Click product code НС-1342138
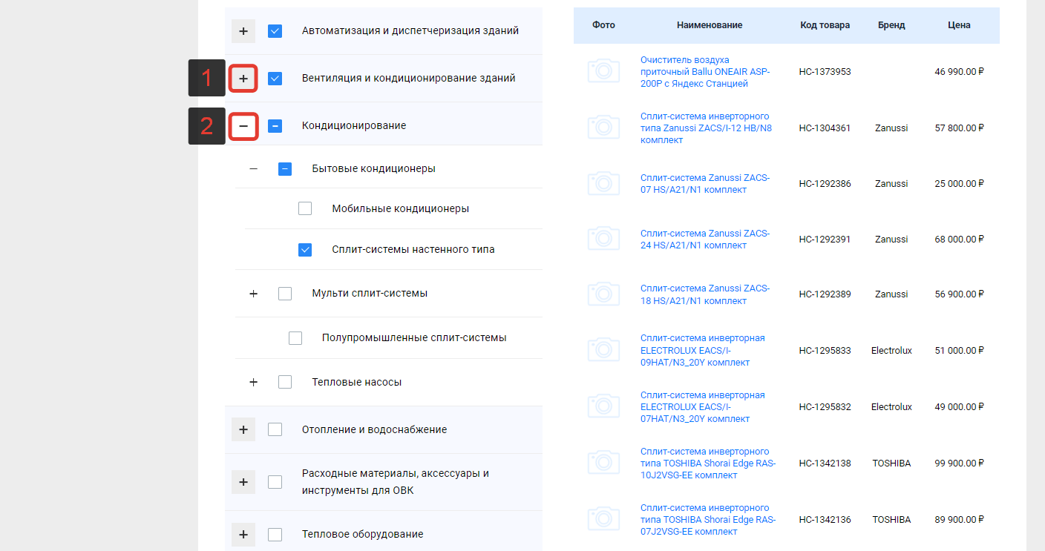Image resolution: width=1045 pixels, height=551 pixels. click(825, 463)
